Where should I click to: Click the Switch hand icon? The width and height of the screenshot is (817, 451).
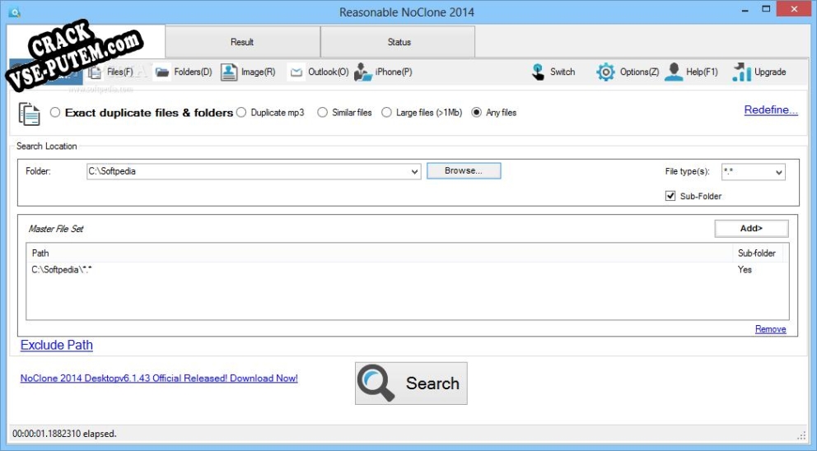point(538,72)
